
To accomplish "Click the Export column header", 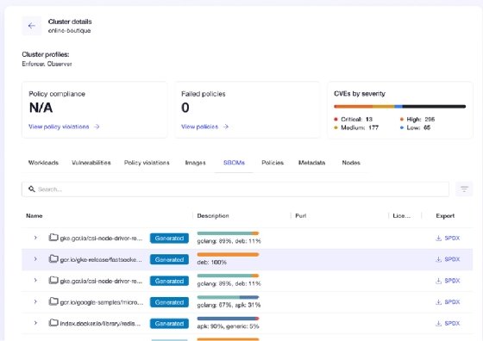I will pos(445,216).
